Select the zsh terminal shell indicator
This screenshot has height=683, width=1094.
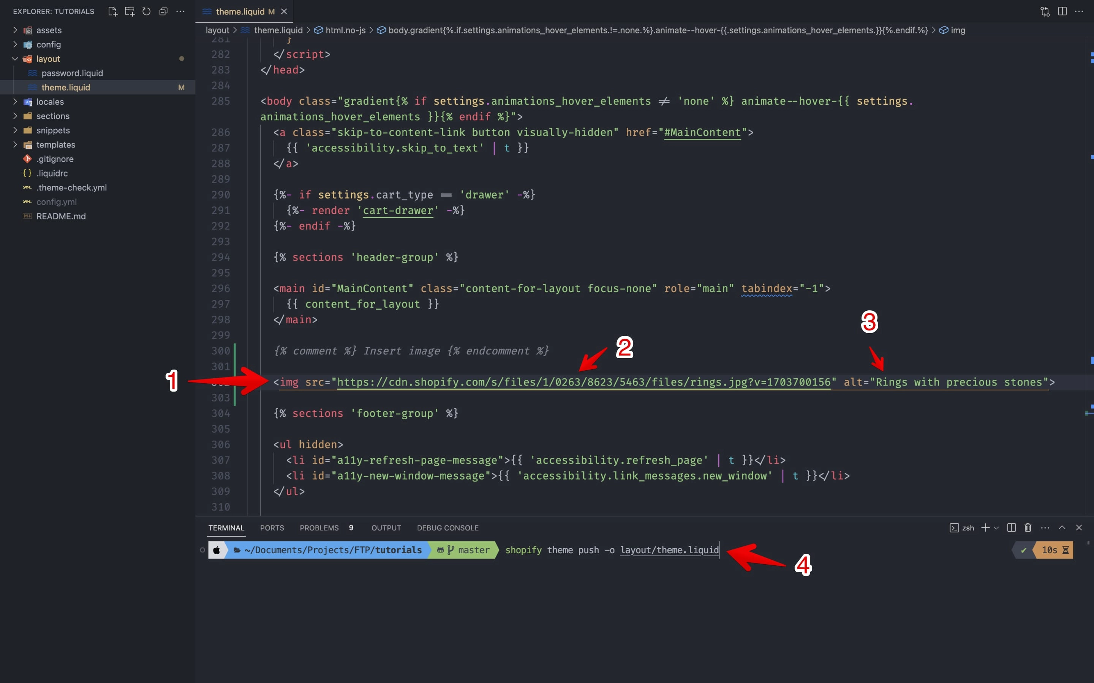[961, 527]
